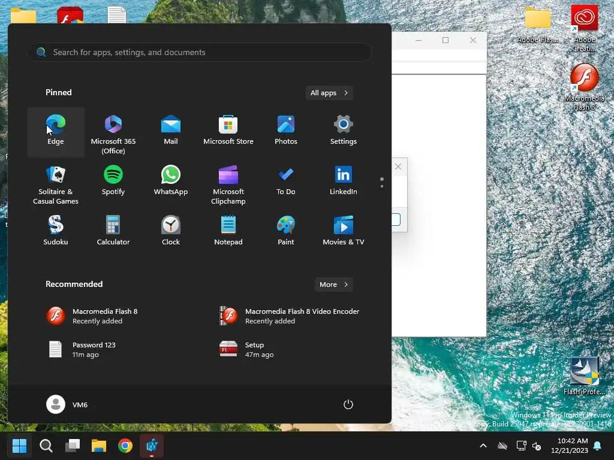Open the Password 123 document
Screen dimensions: 614x460
(113, 350)
